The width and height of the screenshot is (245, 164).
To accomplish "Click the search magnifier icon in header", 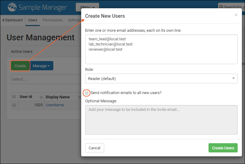I will (x=221, y=7).
